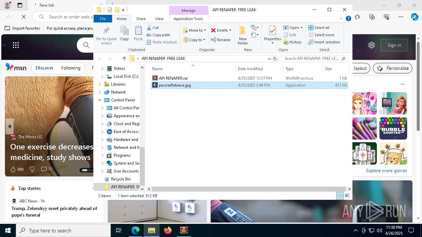Click the Manage contextual tab

189,11
